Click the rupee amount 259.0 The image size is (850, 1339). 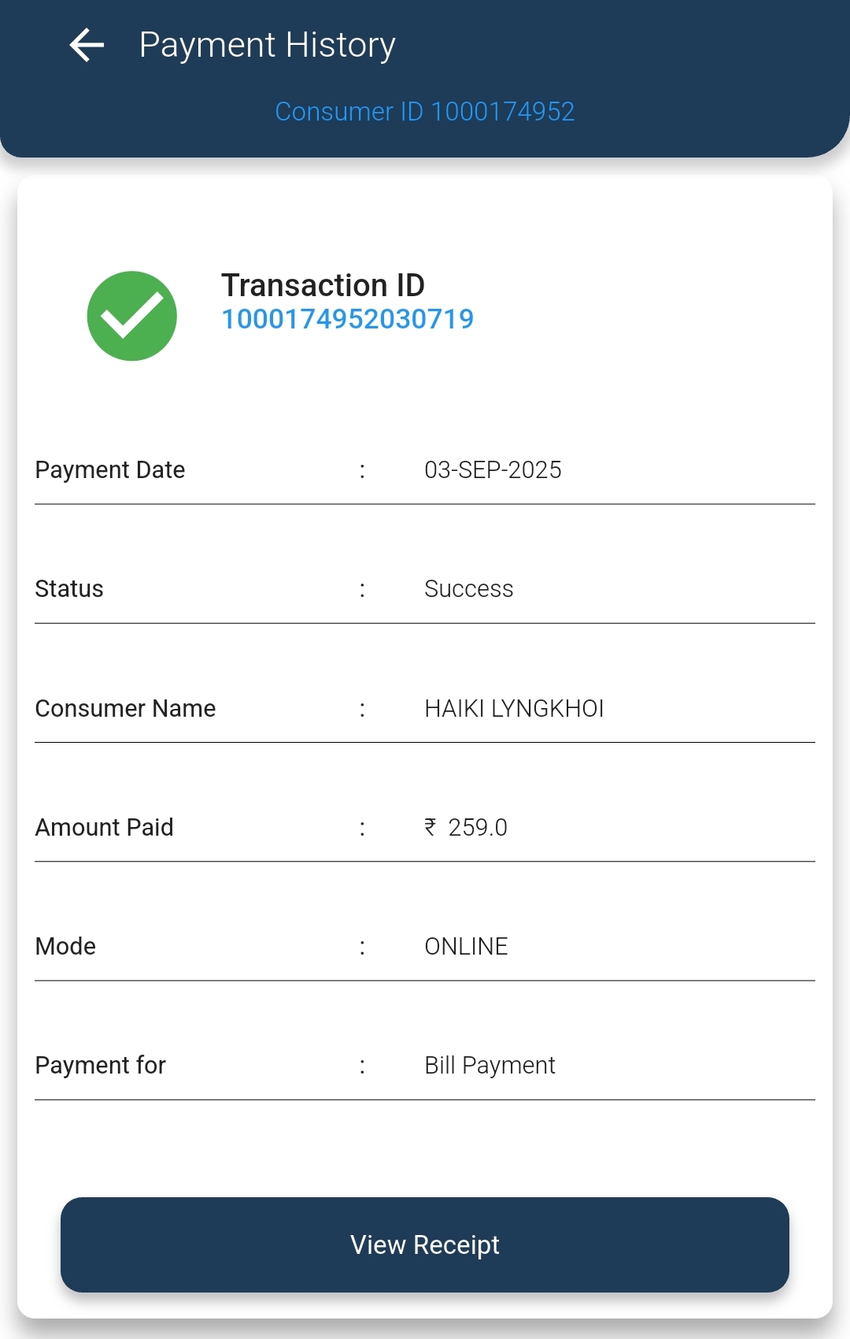477,828
